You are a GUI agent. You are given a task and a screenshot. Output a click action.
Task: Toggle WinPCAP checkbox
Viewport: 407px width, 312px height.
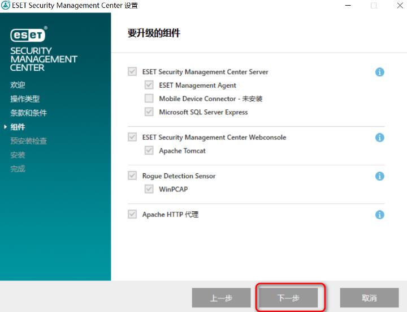(149, 189)
